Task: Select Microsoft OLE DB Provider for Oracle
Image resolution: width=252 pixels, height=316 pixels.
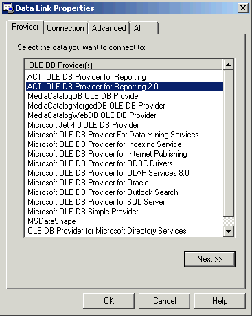Action: point(124,183)
